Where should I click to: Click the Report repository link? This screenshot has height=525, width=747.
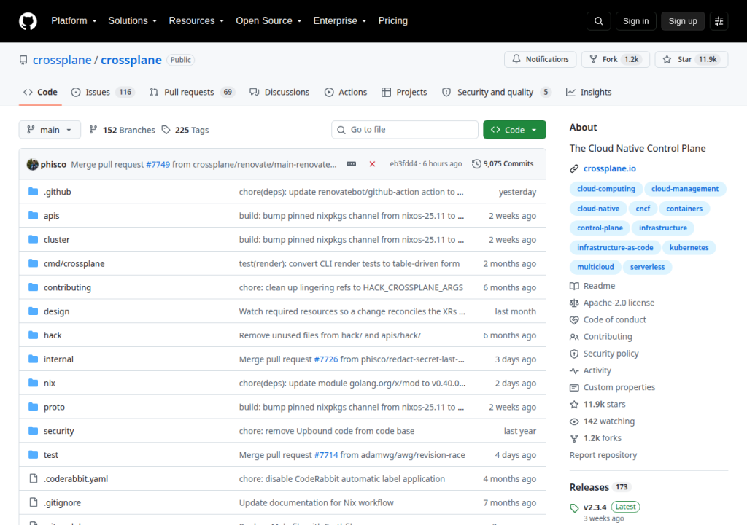[603, 455]
